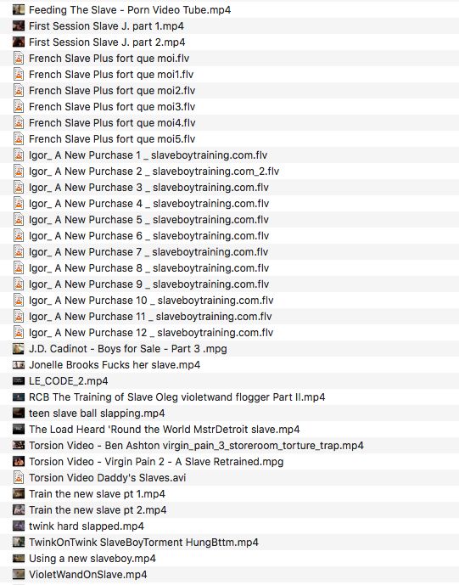The width and height of the screenshot is (459, 585).
Task: Click the VLC icon for Torsion Video Daddy's Slaves.avi
Action: tap(19, 477)
